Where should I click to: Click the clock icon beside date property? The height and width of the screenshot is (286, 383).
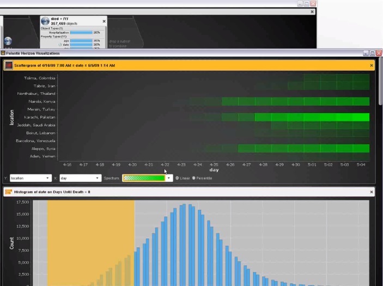click(60, 45)
